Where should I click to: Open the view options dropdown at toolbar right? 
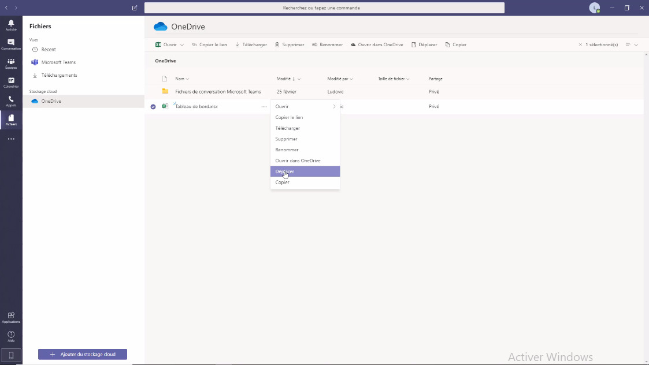click(x=632, y=44)
